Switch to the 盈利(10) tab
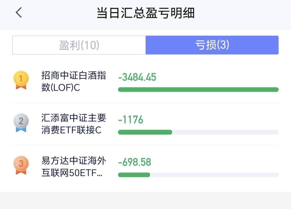This screenshot has width=291, height=209. [x=79, y=45]
